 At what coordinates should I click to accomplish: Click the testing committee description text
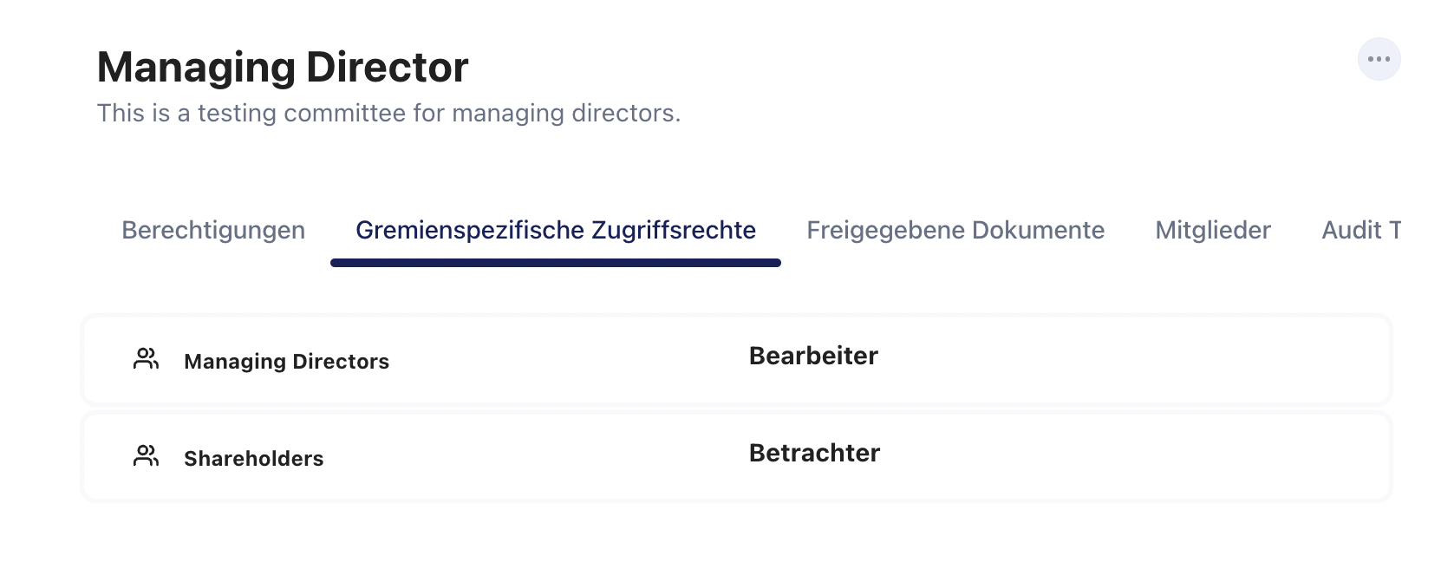[388, 114]
